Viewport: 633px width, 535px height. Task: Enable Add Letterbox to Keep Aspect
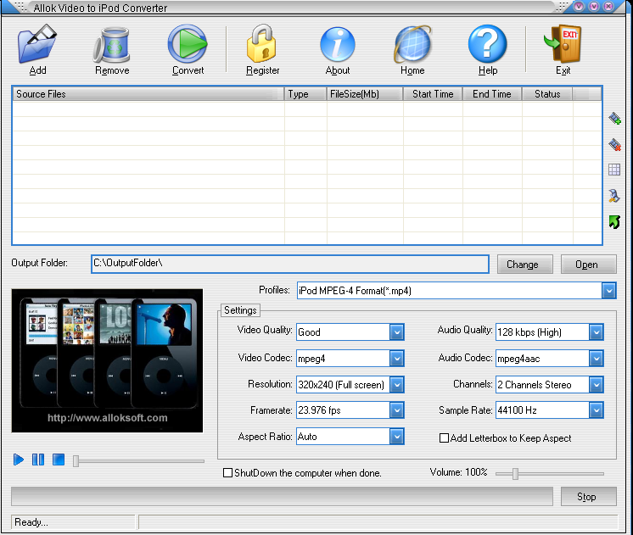coord(444,438)
